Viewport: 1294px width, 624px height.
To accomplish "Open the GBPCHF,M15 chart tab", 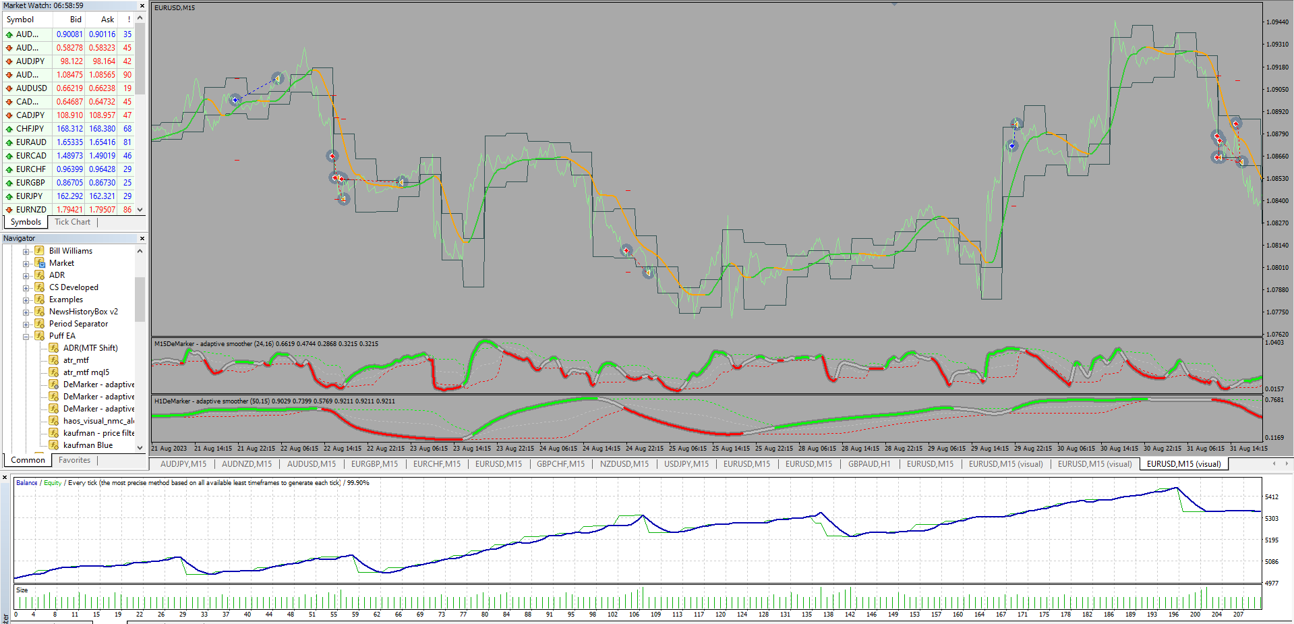I will [561, 464].
